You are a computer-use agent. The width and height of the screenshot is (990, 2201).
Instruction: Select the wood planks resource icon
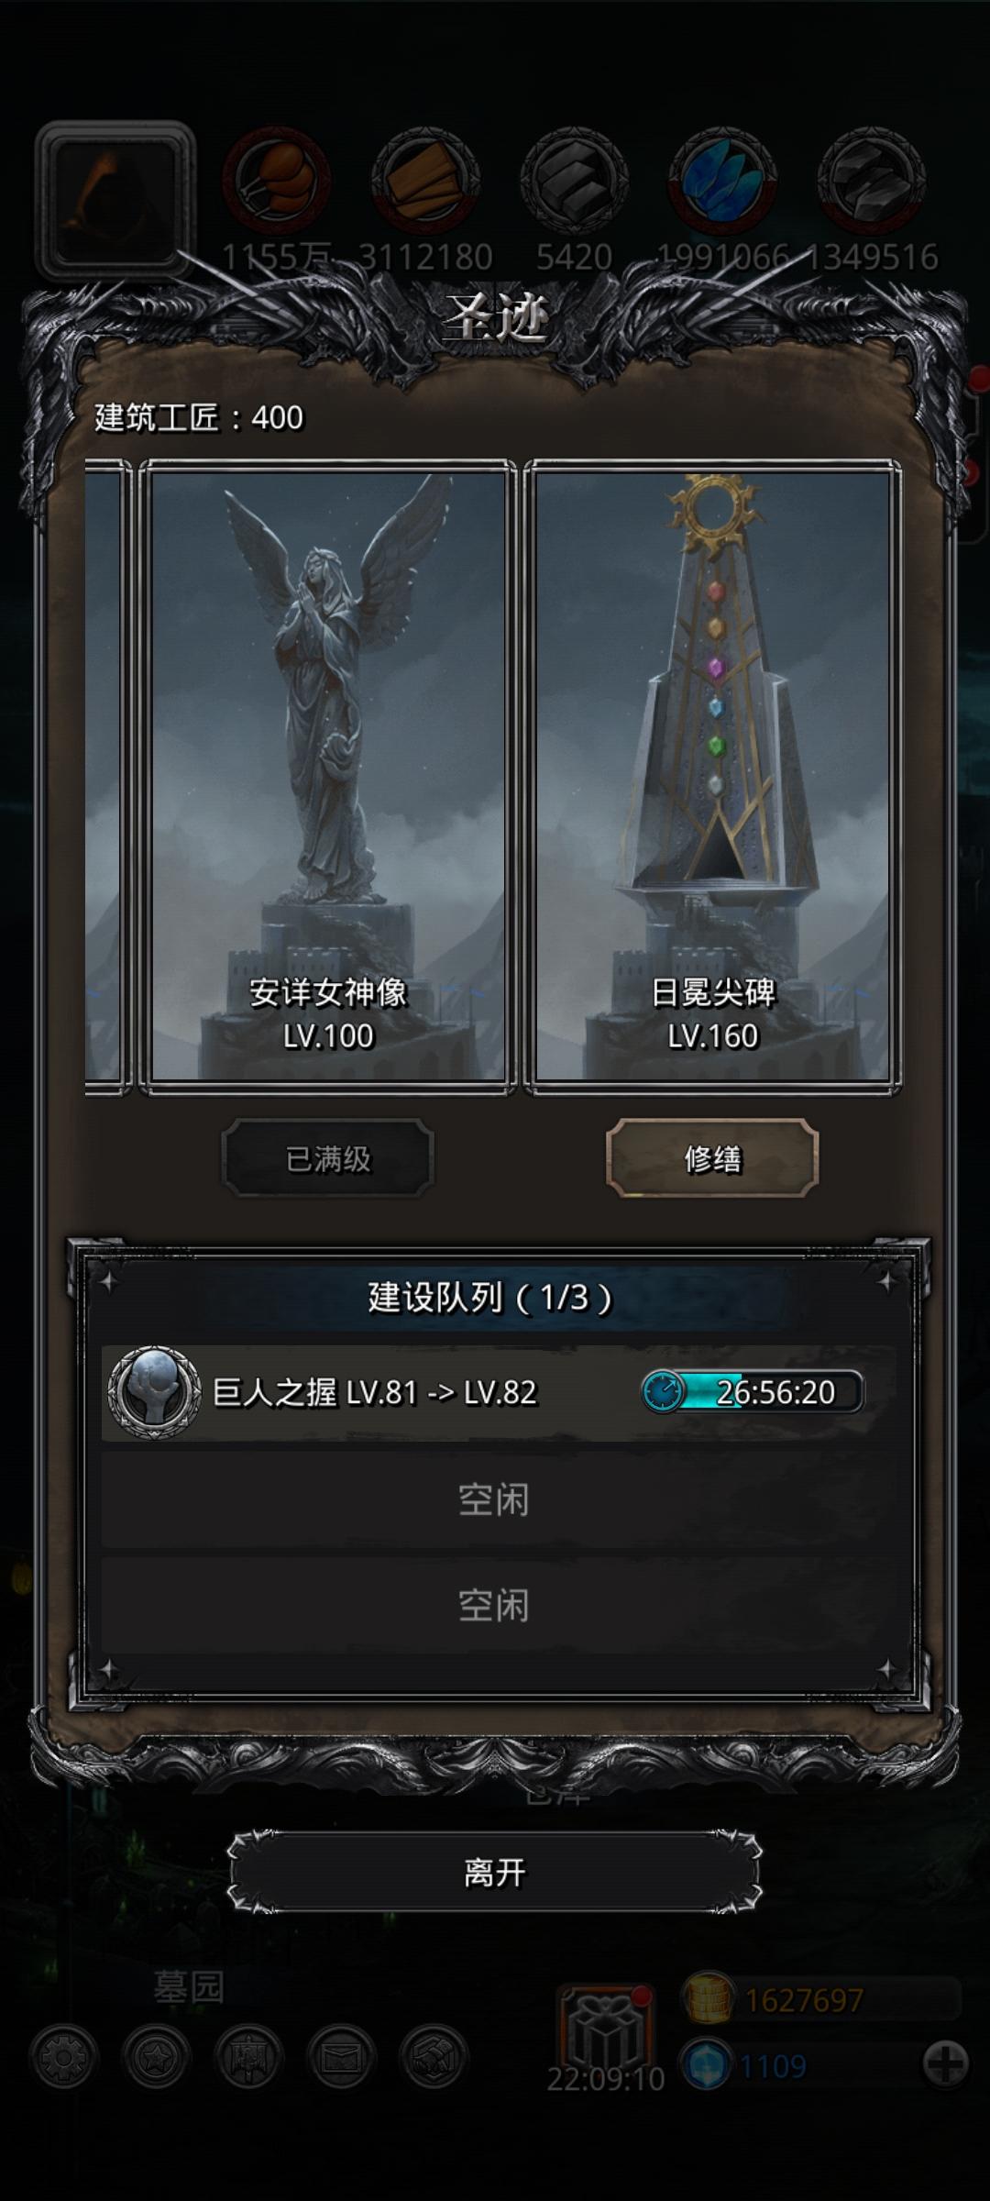(x=425, y=181)
